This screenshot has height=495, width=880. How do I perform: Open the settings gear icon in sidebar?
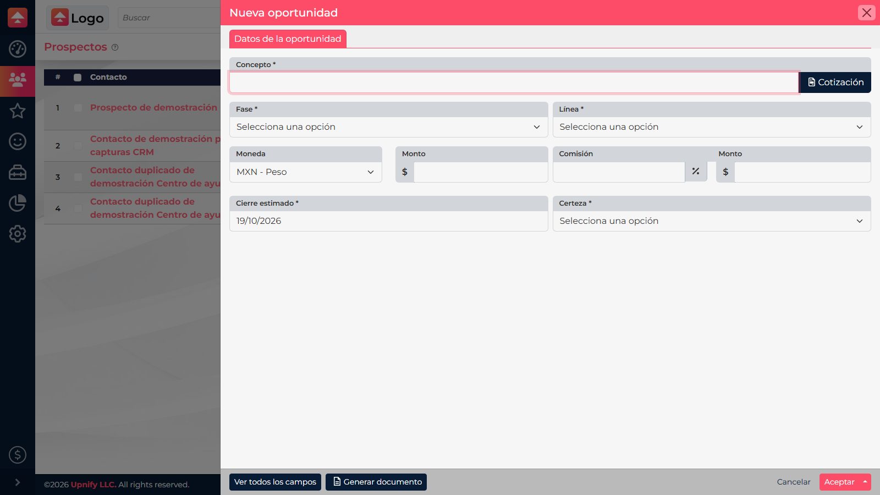(x=18, y=234)
